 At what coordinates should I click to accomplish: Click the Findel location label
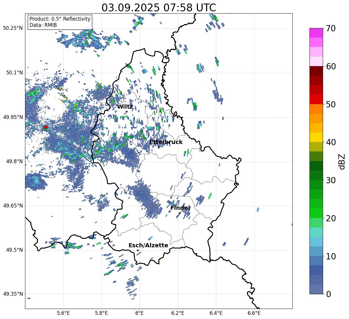[x=180, y=208]
